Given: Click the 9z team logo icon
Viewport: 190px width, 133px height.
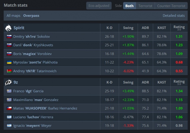Looking at the screenshot, I should [8, 82].
